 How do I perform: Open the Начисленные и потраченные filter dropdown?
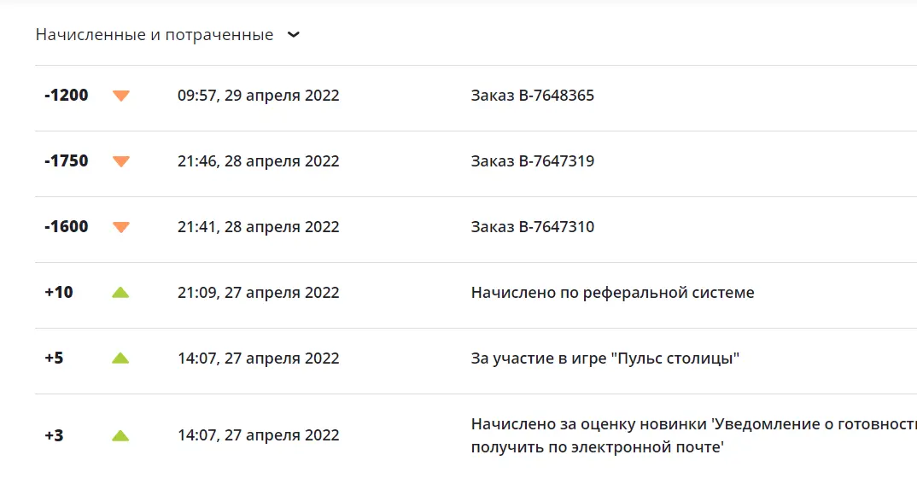[x=168, y=35]
